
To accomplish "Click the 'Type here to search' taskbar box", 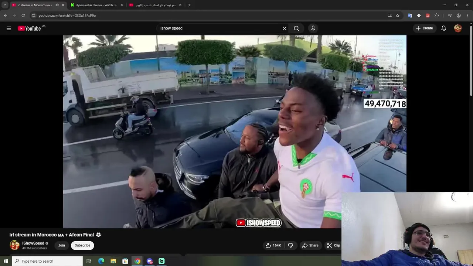I will click(x=47, y=261).
